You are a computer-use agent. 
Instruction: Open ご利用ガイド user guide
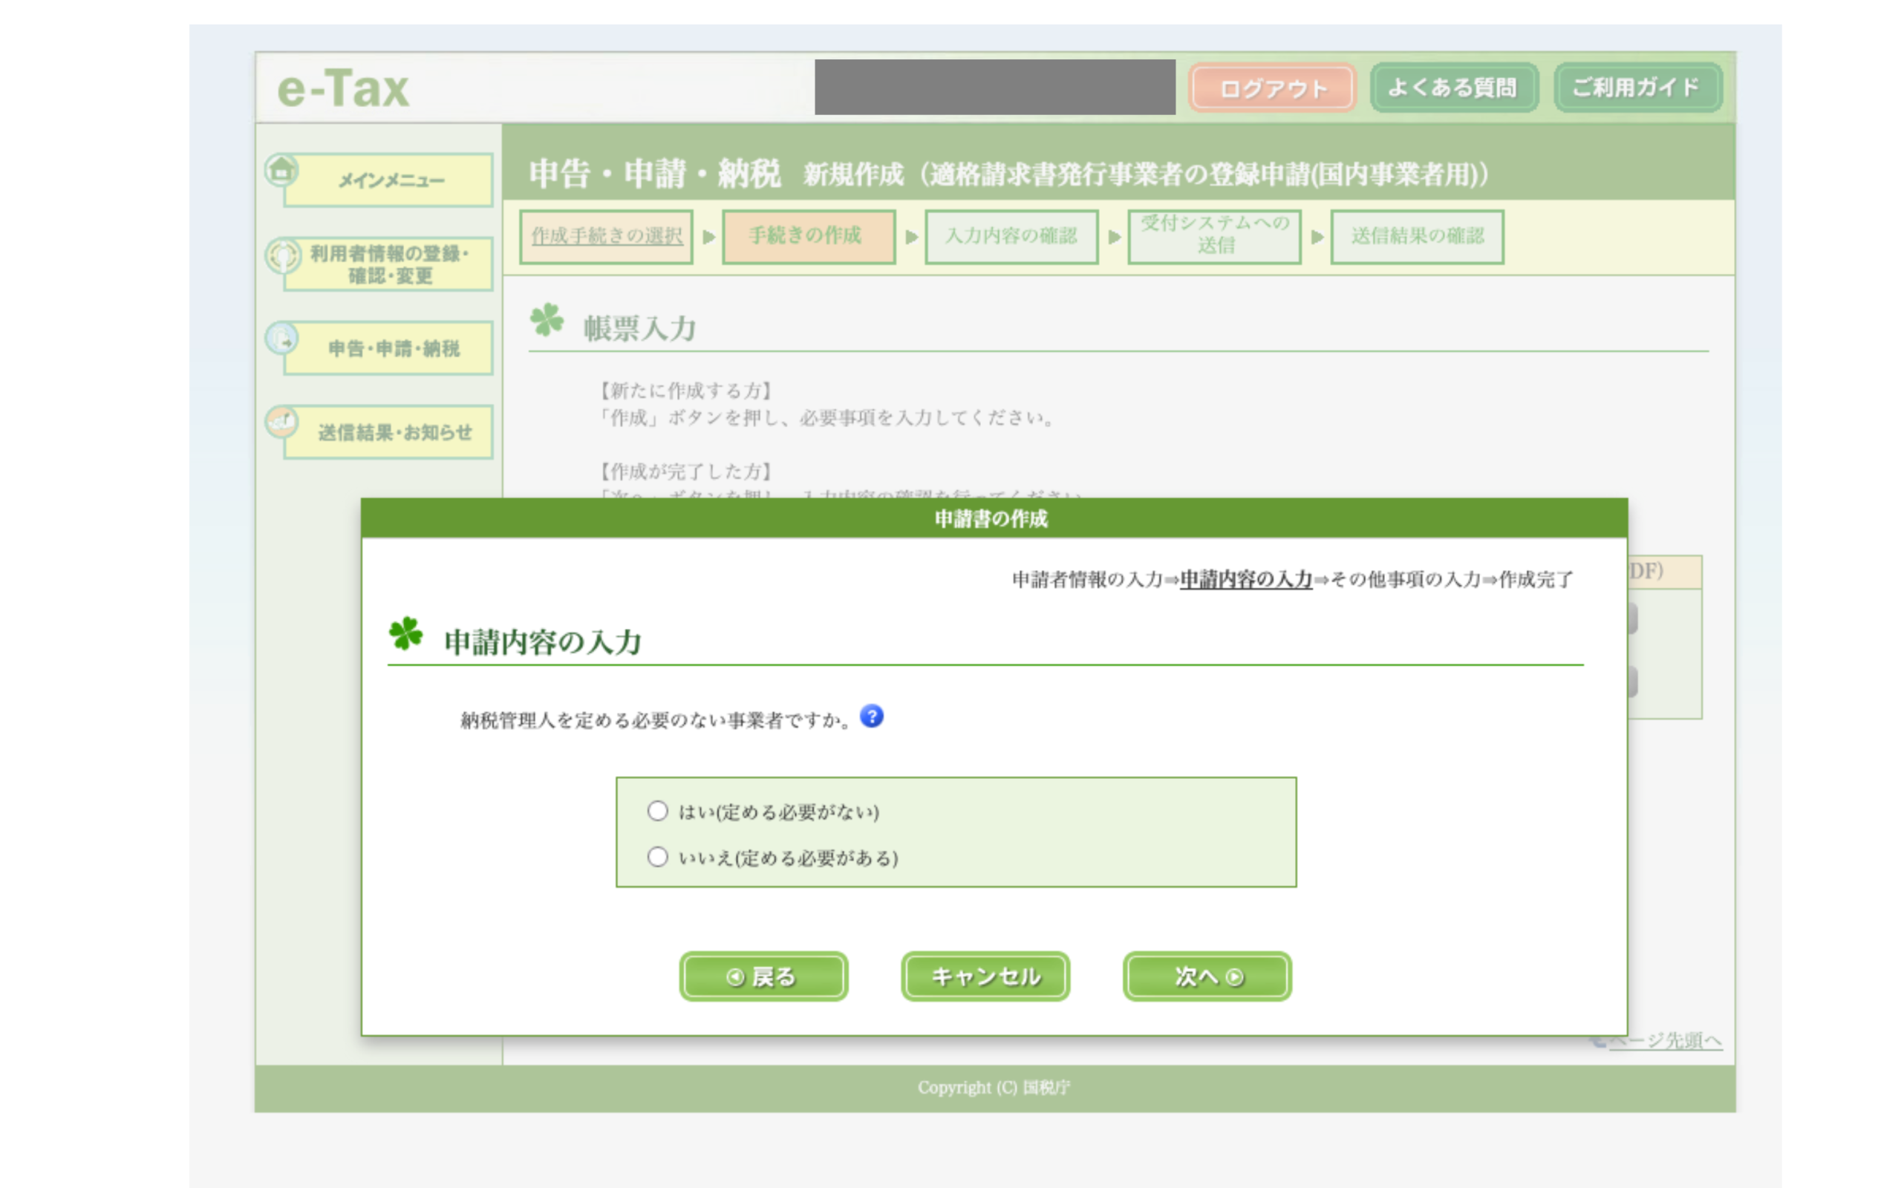point(1637,87)
